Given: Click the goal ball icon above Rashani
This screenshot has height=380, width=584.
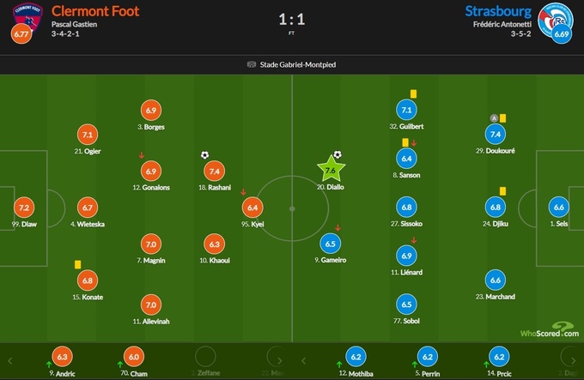Looking at the screenshot, I should pos(204,155).
